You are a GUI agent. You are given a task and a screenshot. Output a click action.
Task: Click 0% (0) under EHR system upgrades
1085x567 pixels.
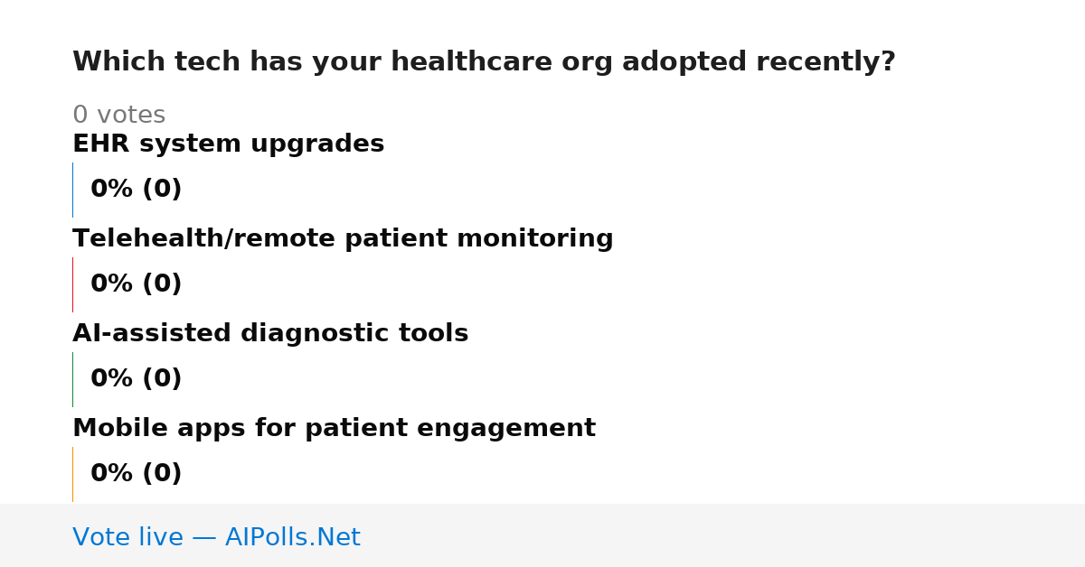point(136,190)
